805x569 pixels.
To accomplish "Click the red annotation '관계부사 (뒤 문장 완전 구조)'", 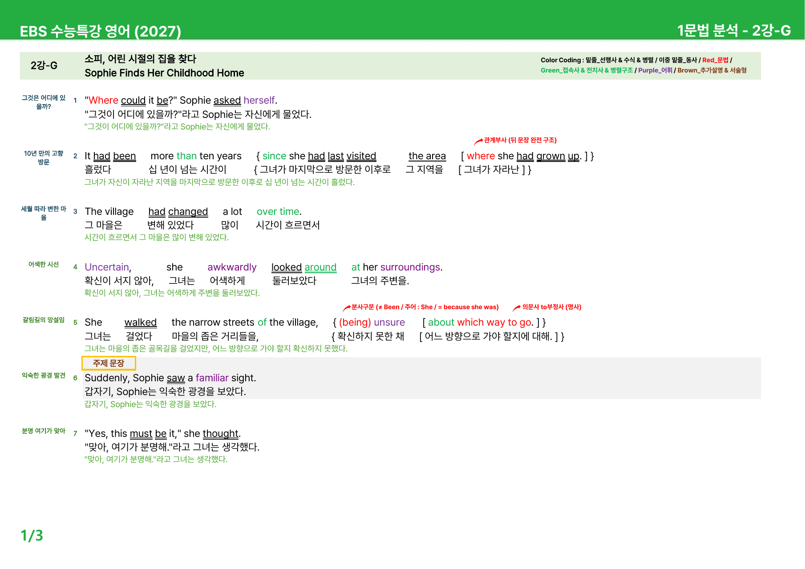I will pyautogui.click(x=520, y=140).
